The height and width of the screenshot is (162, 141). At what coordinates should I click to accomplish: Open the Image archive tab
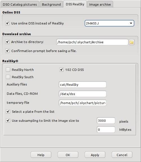(x=100, y=4)
